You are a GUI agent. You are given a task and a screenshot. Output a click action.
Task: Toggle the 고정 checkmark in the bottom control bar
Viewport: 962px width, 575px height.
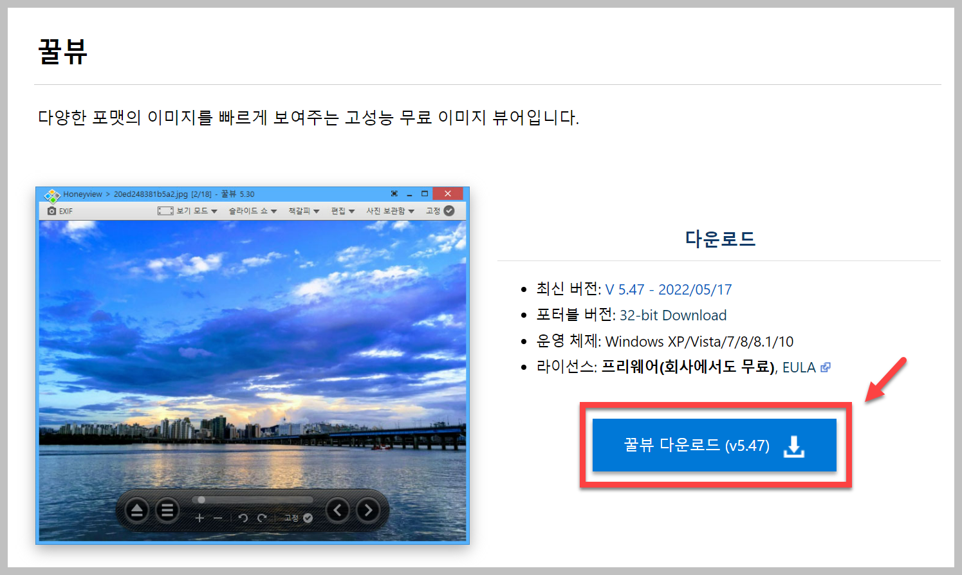click(x=308, y=518)
